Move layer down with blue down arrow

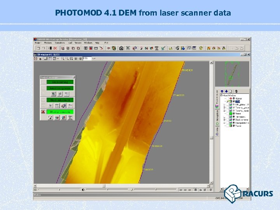click(226, 91)
